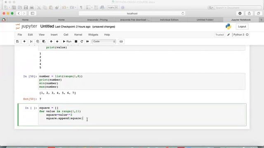Screen dimensions: 264x148
Task: Paste cells below using the clipboard icon
Action: 44,42
